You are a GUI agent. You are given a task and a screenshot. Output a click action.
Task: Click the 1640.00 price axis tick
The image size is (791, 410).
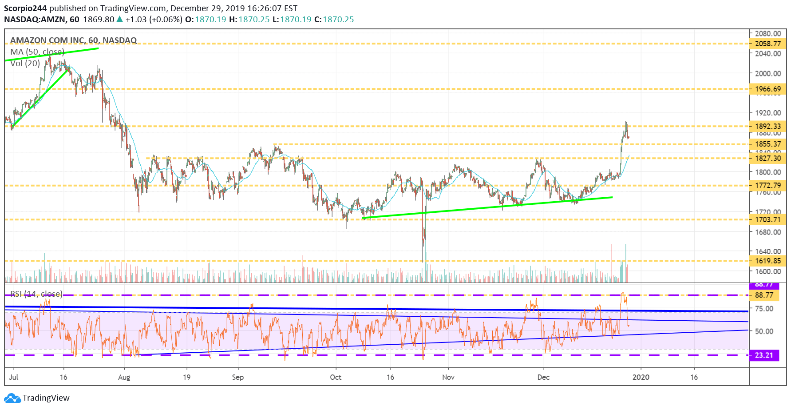(768, 251)
